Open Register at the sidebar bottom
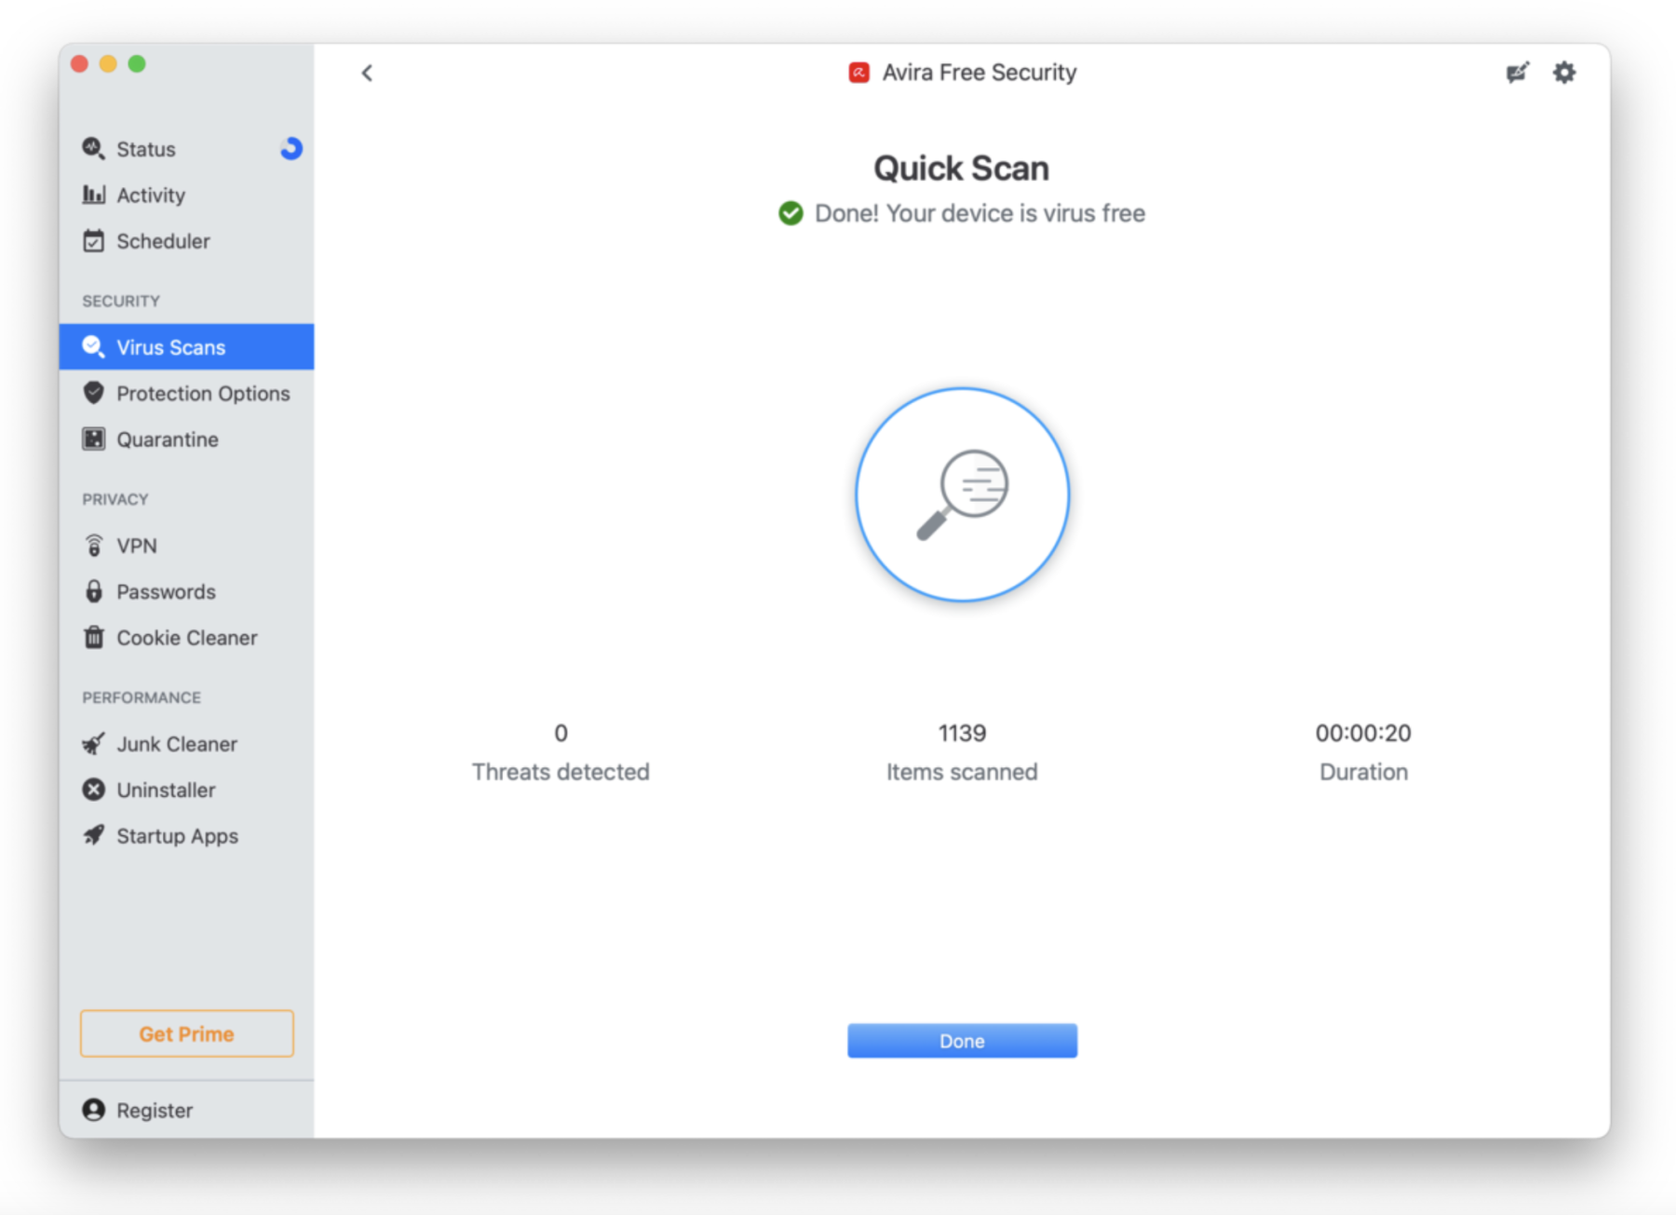 pyautogui.click(x=154, y=1110)
